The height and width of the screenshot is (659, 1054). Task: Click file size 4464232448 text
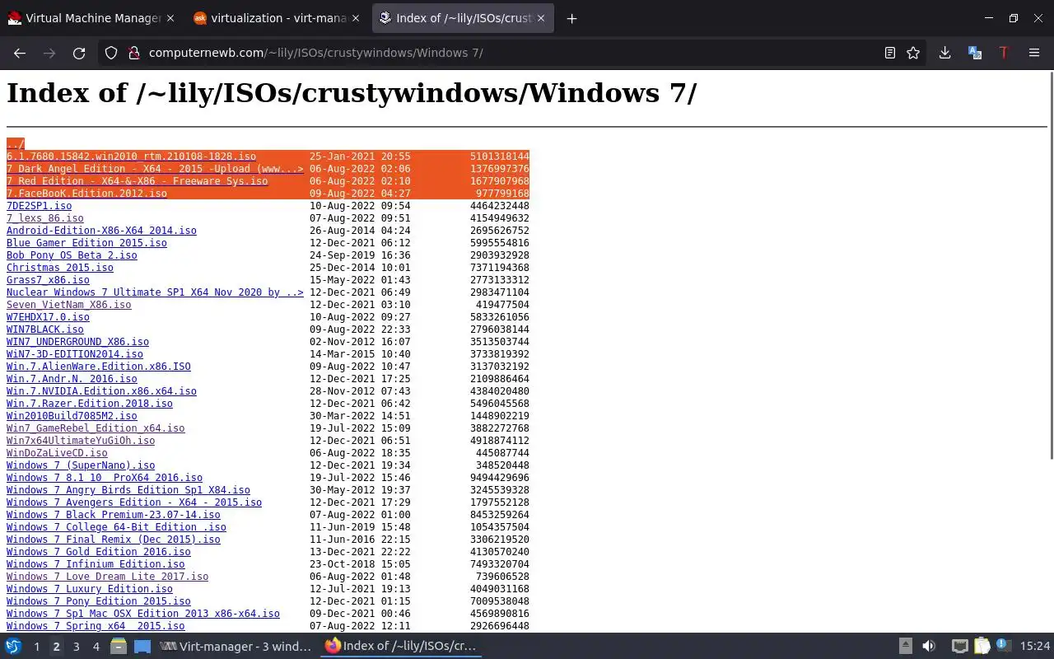click(500, 206)
